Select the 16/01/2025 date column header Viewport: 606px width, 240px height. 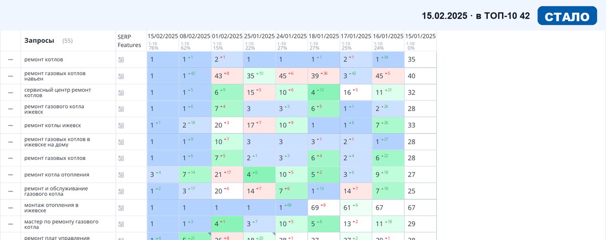pyautogui.click(x=388, y=36)
